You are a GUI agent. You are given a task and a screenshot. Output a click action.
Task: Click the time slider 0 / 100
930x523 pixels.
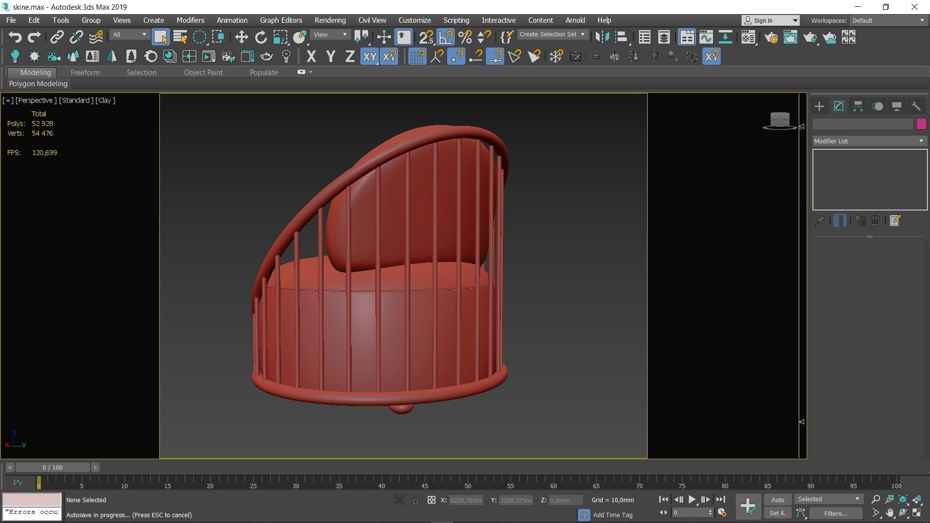tap(52, 467)
